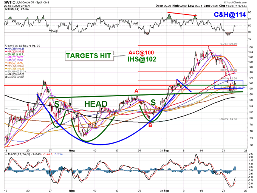This screenshot has width=257, height=193.
Task: Click the black MACD legend line swatch
Action: tap(6, 154)
